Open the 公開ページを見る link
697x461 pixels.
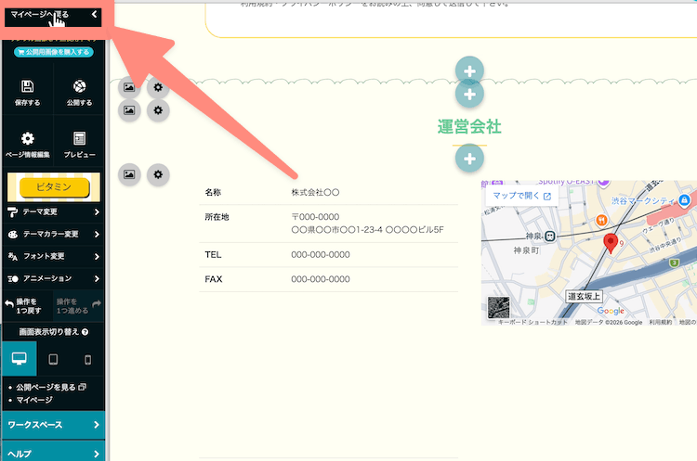51,387
